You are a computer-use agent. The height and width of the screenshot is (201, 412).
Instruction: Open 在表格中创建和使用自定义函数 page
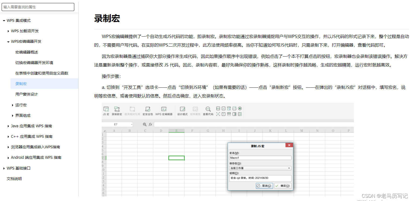pos(42,73)
